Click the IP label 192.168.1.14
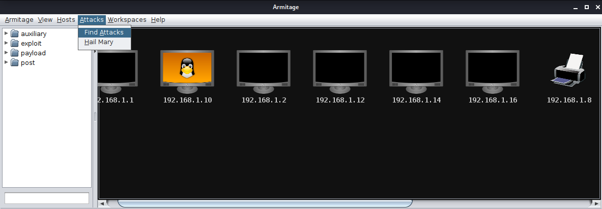Viewport: 602px width, 209px height. coord(417,100)
